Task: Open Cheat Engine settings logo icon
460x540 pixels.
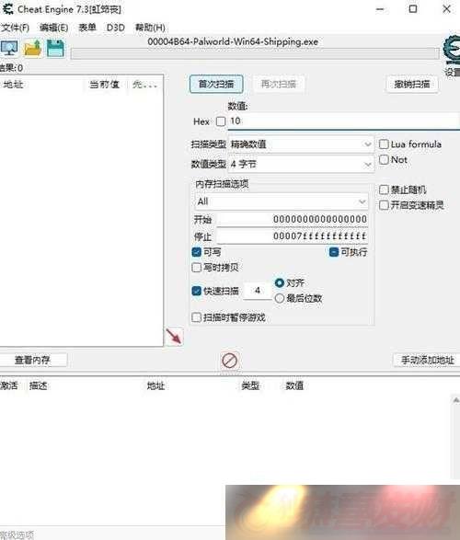Action: click(x=451, y=51)
